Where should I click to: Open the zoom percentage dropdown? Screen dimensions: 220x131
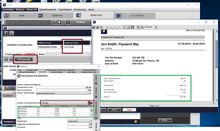coord(156,27)
